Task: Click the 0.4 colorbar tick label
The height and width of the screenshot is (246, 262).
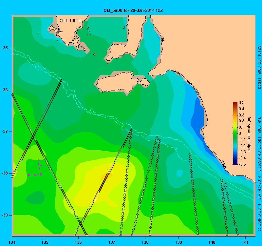Action: point(241,109)
